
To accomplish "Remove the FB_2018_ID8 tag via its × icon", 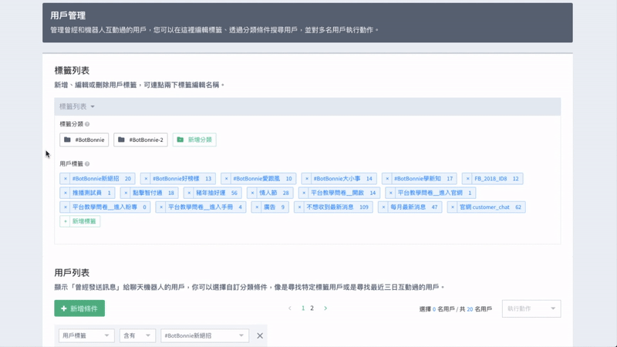I will pyautogui.click(x=467, y=179).
